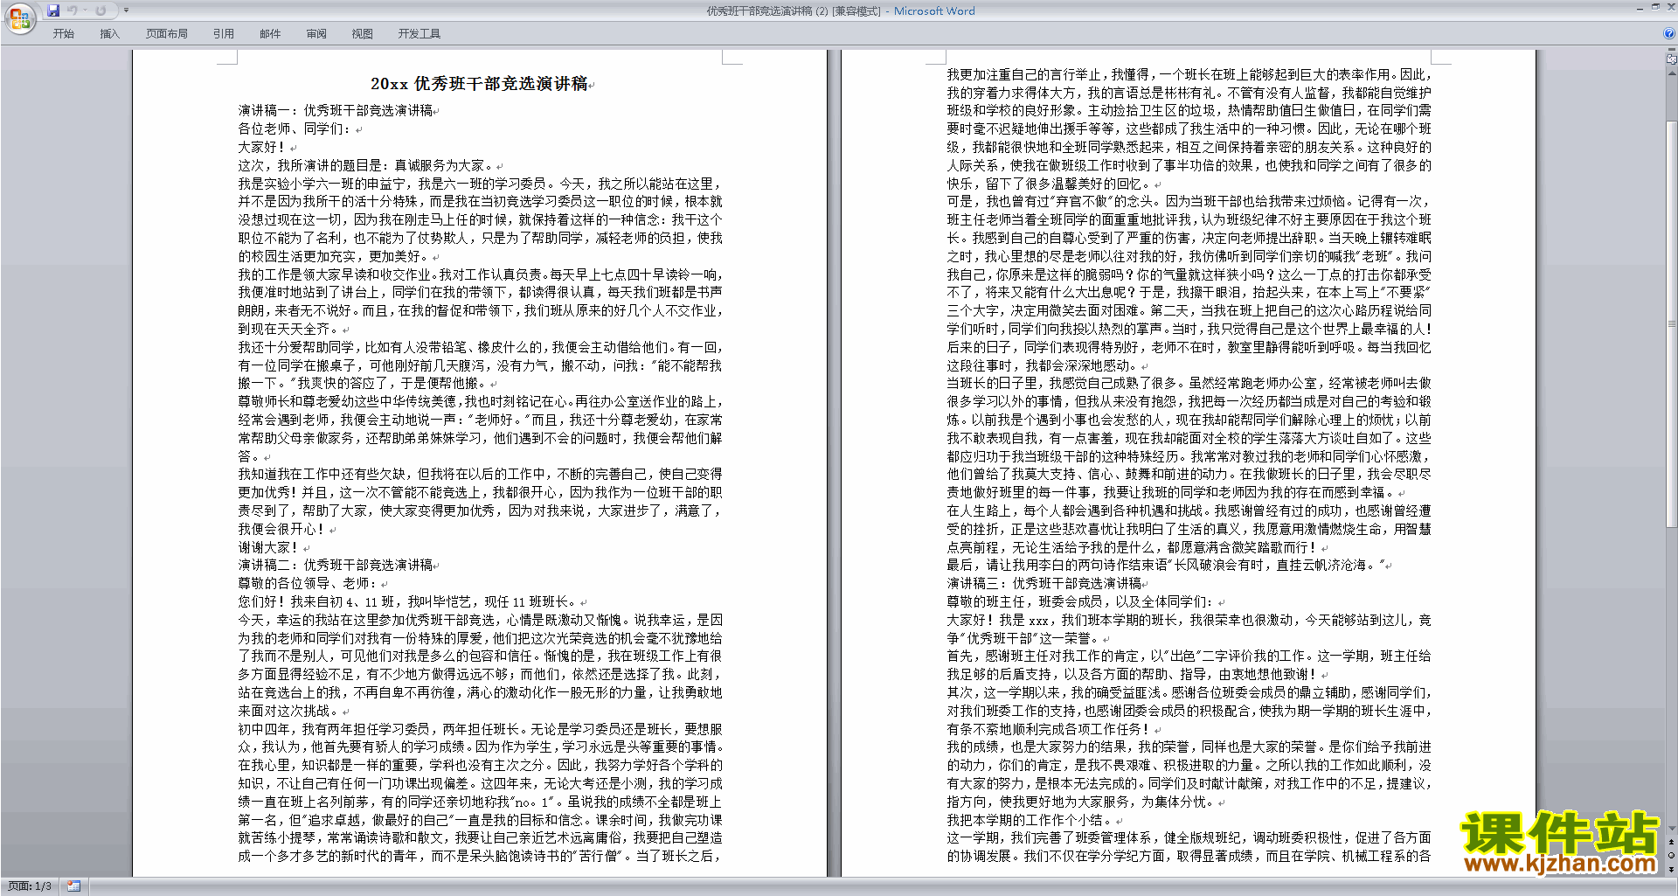1678x896 pixels.
Task: Redo the action with the repeat icon
Action: pos(101,10)
